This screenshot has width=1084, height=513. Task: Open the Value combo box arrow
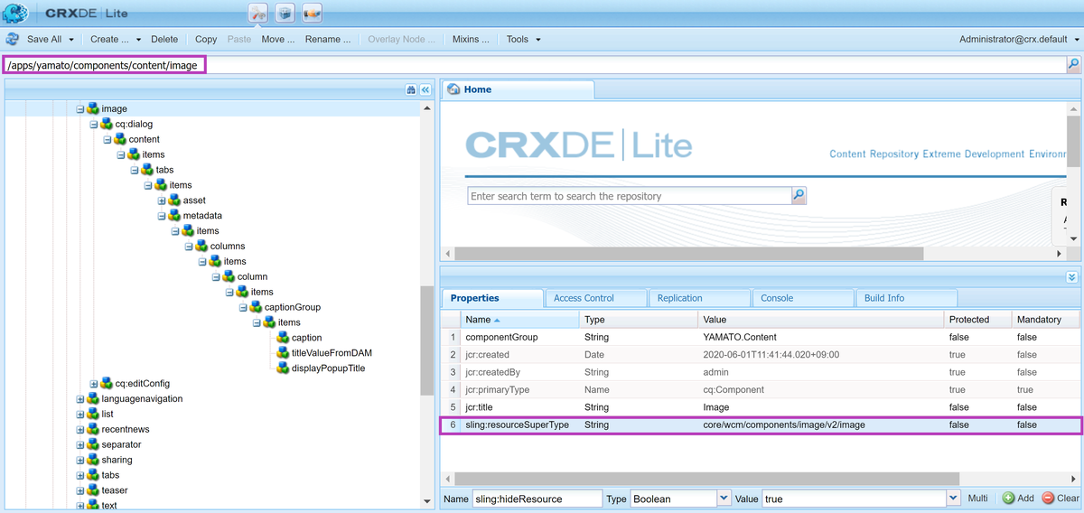coord(954,498)
